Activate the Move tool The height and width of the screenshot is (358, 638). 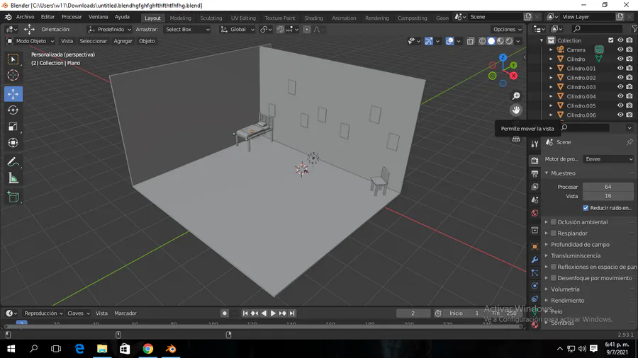(x=13, y=94)
